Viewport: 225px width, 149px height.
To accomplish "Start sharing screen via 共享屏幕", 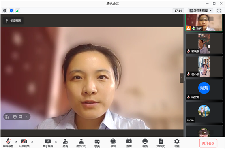I will point(48,143).
